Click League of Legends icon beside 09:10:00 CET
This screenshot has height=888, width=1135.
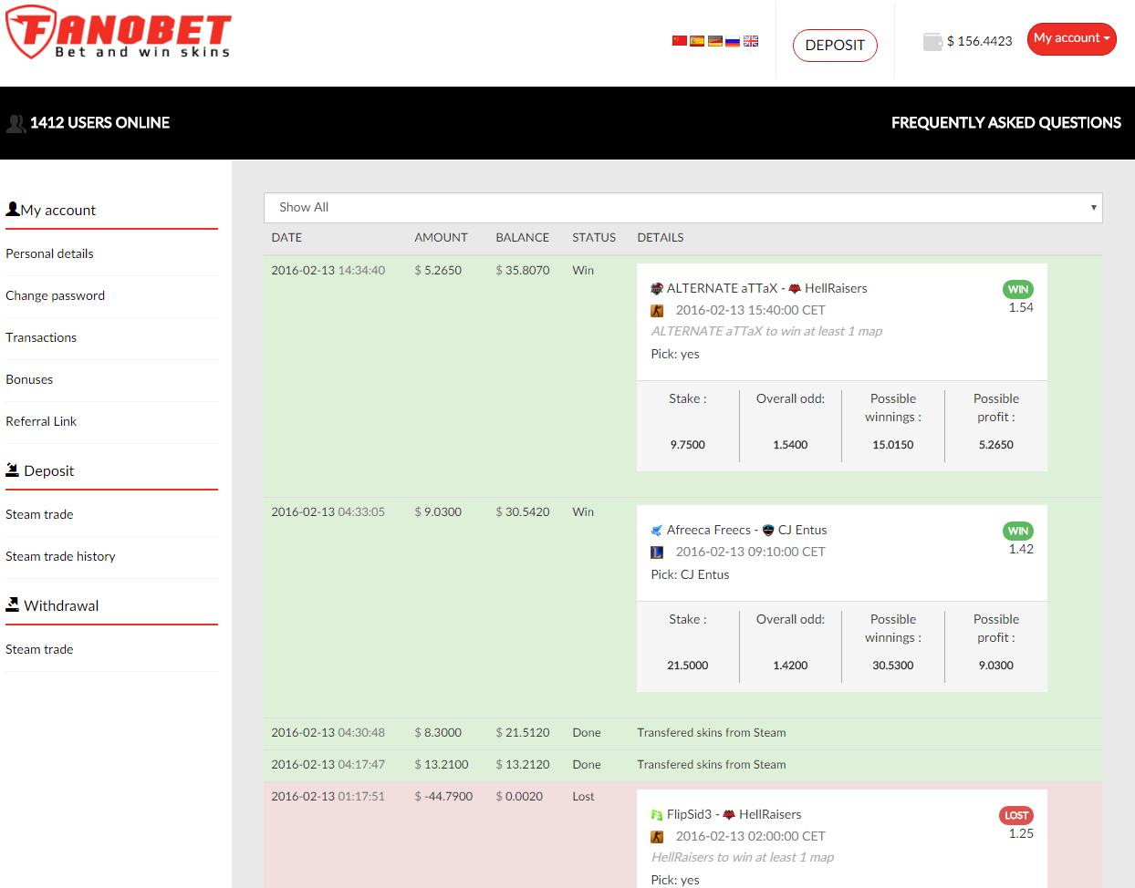click(657, 552)
